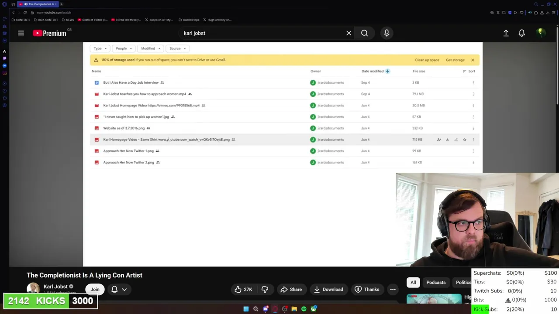Open 'Karl Homepage Video - Same Shirt' file
The image size is (559, 314).
pyautogui.click(x=166, y=140)
